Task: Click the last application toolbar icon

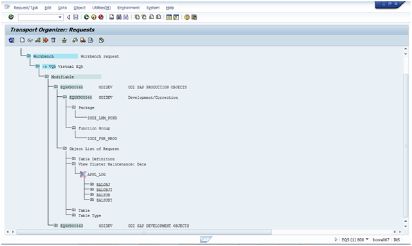Action: point(102,41)
